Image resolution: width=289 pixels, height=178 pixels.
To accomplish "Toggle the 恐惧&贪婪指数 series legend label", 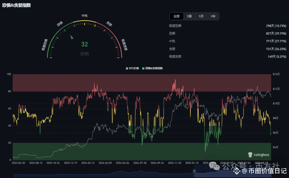I will click(x=154, y=68).
